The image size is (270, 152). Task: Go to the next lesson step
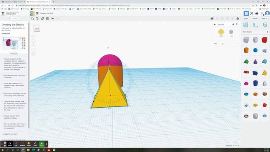tap(19, 19)
